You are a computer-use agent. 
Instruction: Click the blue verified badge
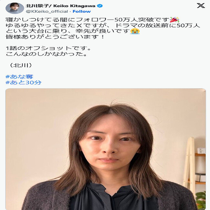tap(100, 6)
